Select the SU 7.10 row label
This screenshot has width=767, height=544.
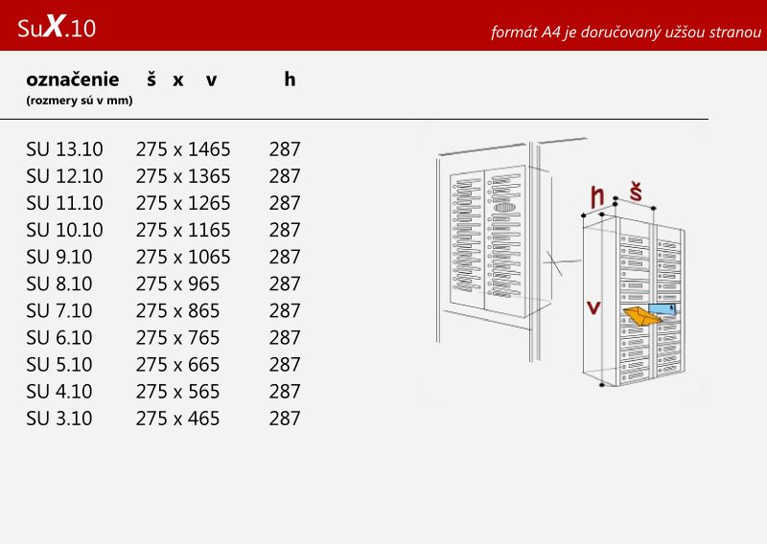point(59,310)
